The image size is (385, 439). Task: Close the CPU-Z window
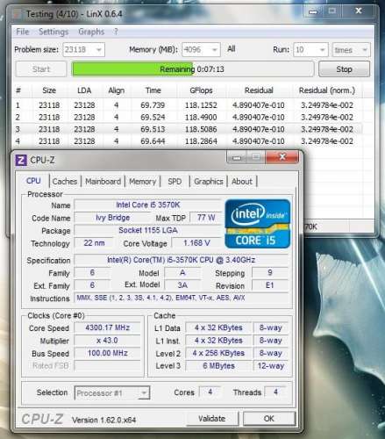[x=282, y=157]
